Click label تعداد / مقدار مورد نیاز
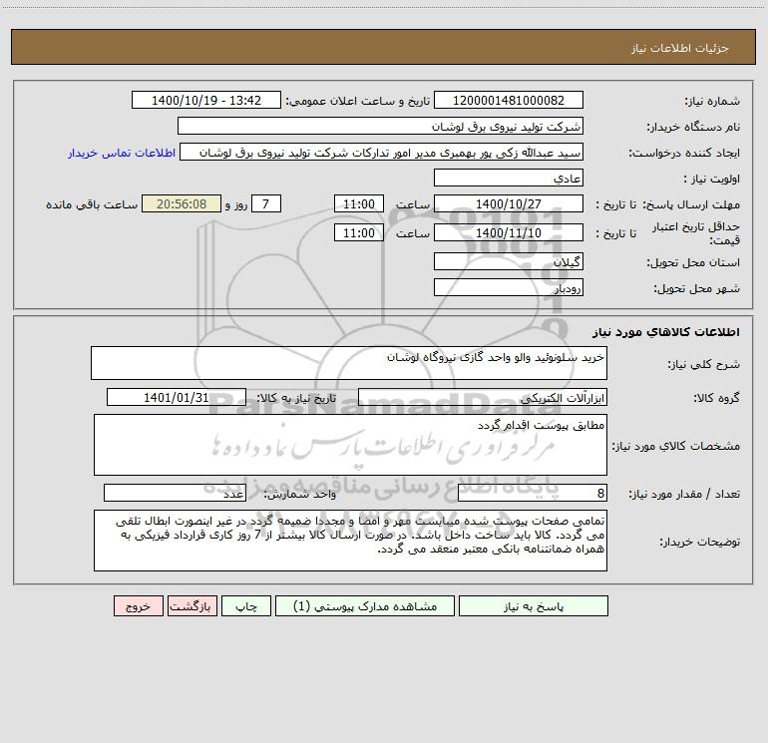The height and width of the screenshot is (743, 768). pos(684,495)
